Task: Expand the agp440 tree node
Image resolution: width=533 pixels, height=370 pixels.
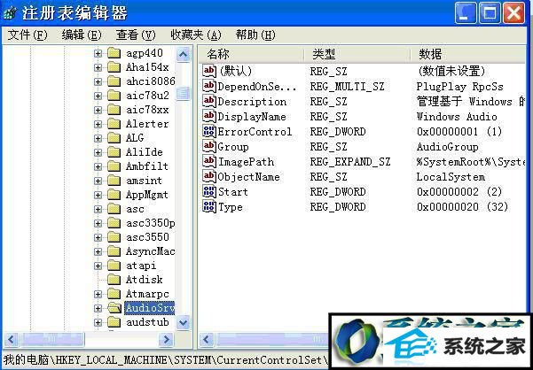Action: (x=98, y=53)
